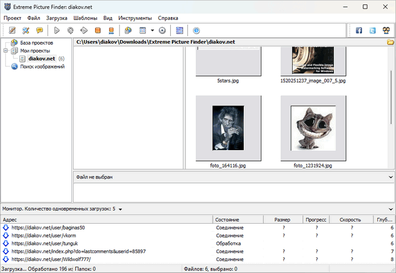
Task: Click the program settings gear icon
Action: point(162,31)
